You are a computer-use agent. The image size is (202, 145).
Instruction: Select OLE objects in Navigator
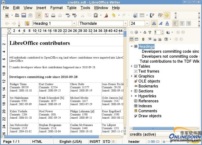click(x=149, y=81)
